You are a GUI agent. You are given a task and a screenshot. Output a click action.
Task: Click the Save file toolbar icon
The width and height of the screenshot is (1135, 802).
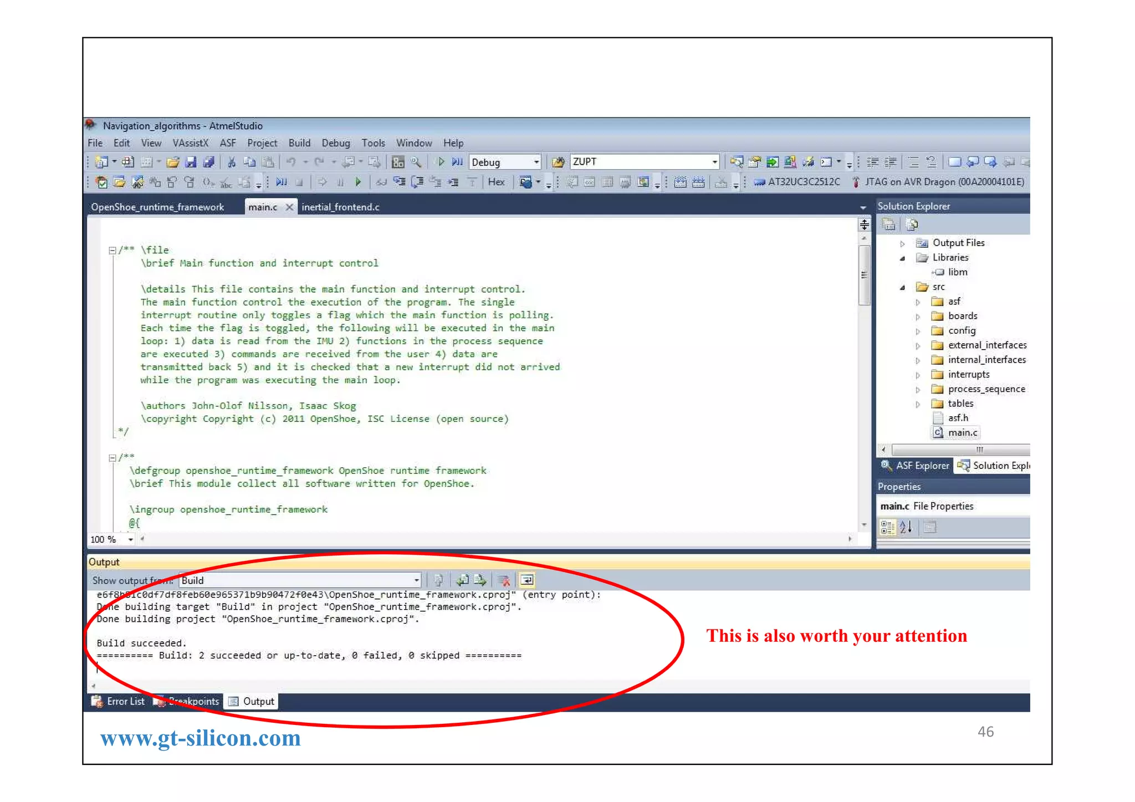tap(190, 162)
